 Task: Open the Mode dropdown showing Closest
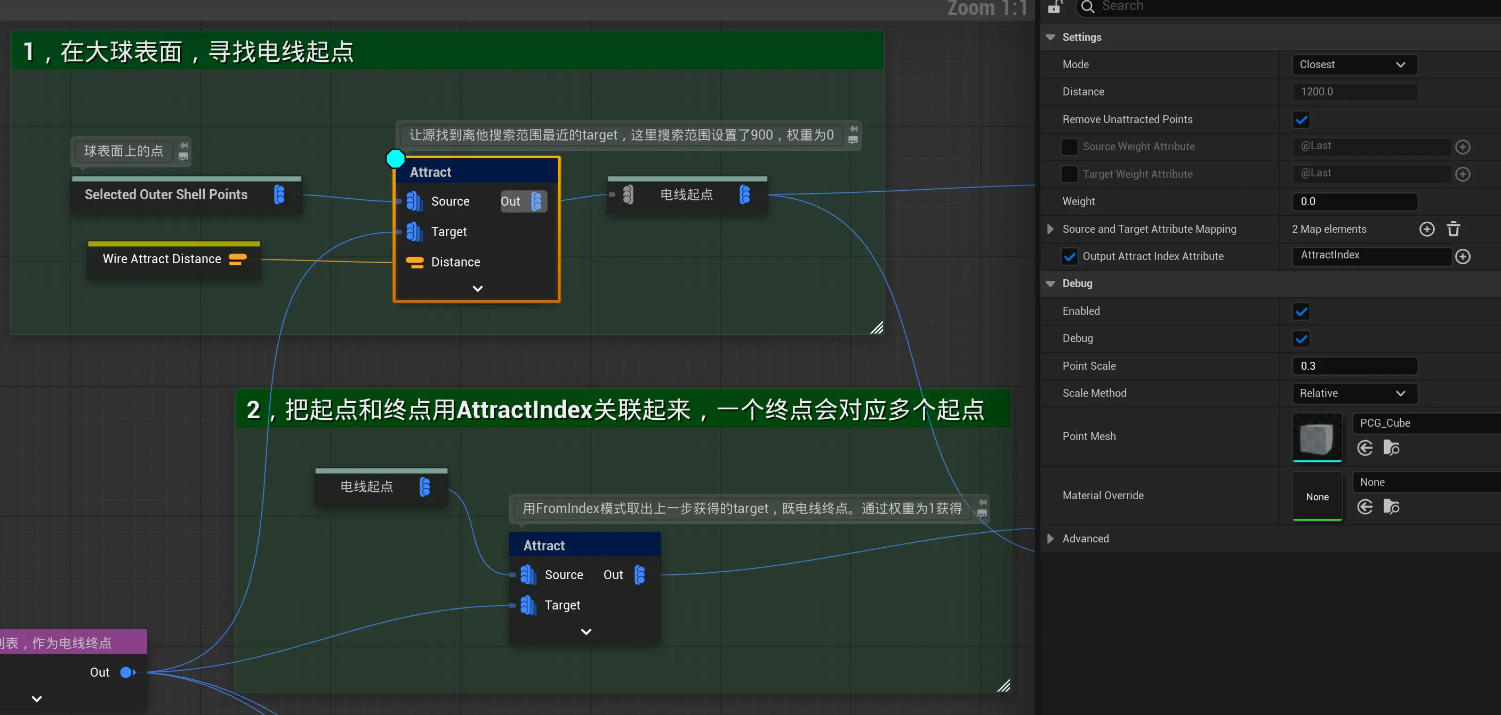point(1354,64)
